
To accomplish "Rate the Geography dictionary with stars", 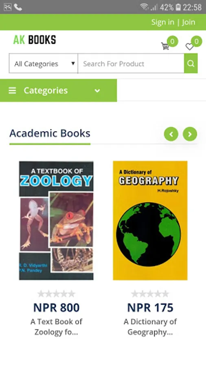I will (x=150, y=294).
